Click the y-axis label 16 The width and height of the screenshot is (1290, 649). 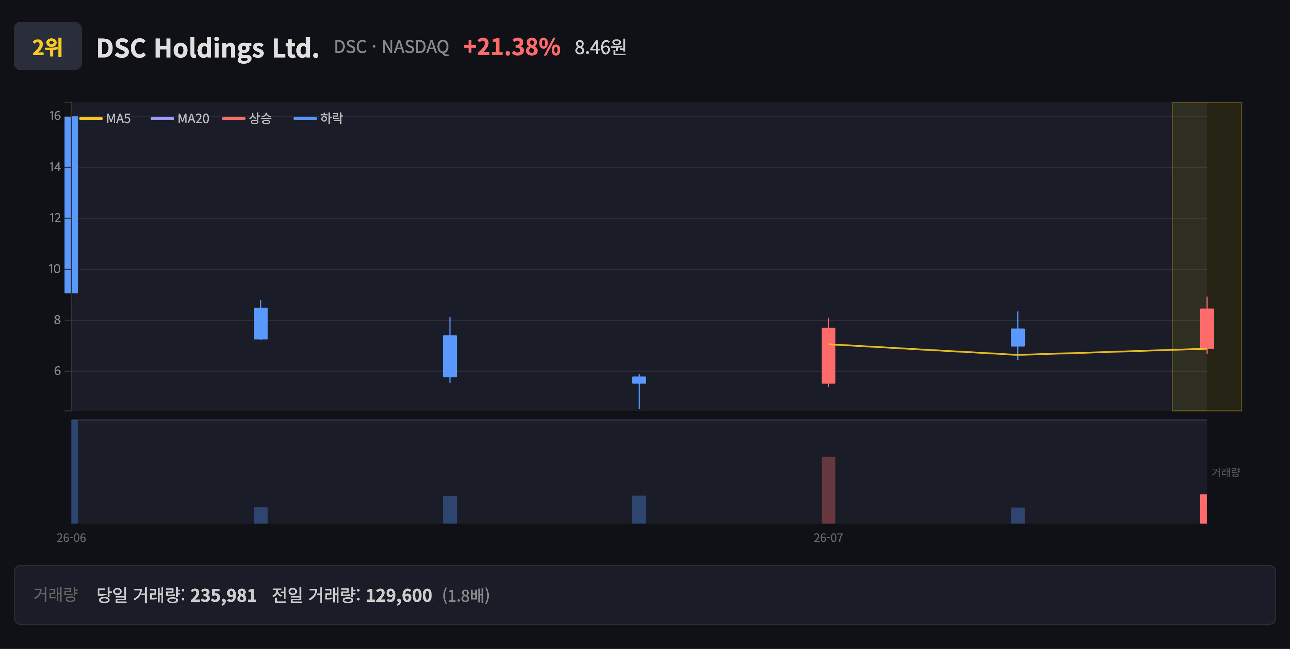pyautogui.click(x=55, y=116)
